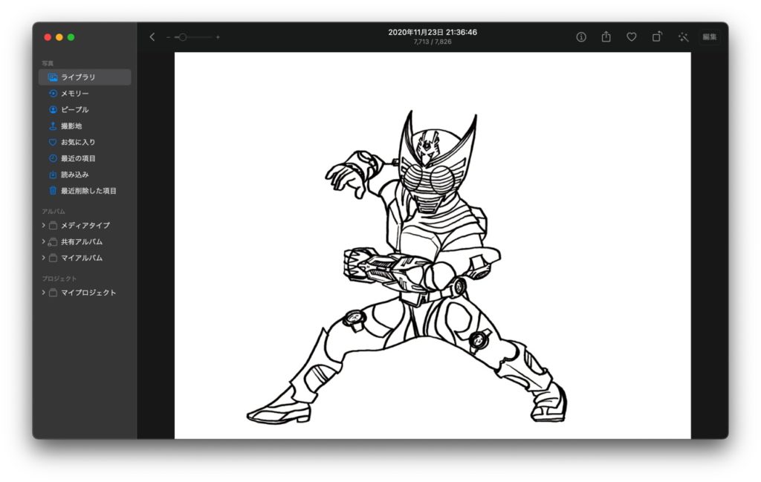761x482 pixels.
Task: Expand the メディアタイプ album group
Action: (43, 225)
